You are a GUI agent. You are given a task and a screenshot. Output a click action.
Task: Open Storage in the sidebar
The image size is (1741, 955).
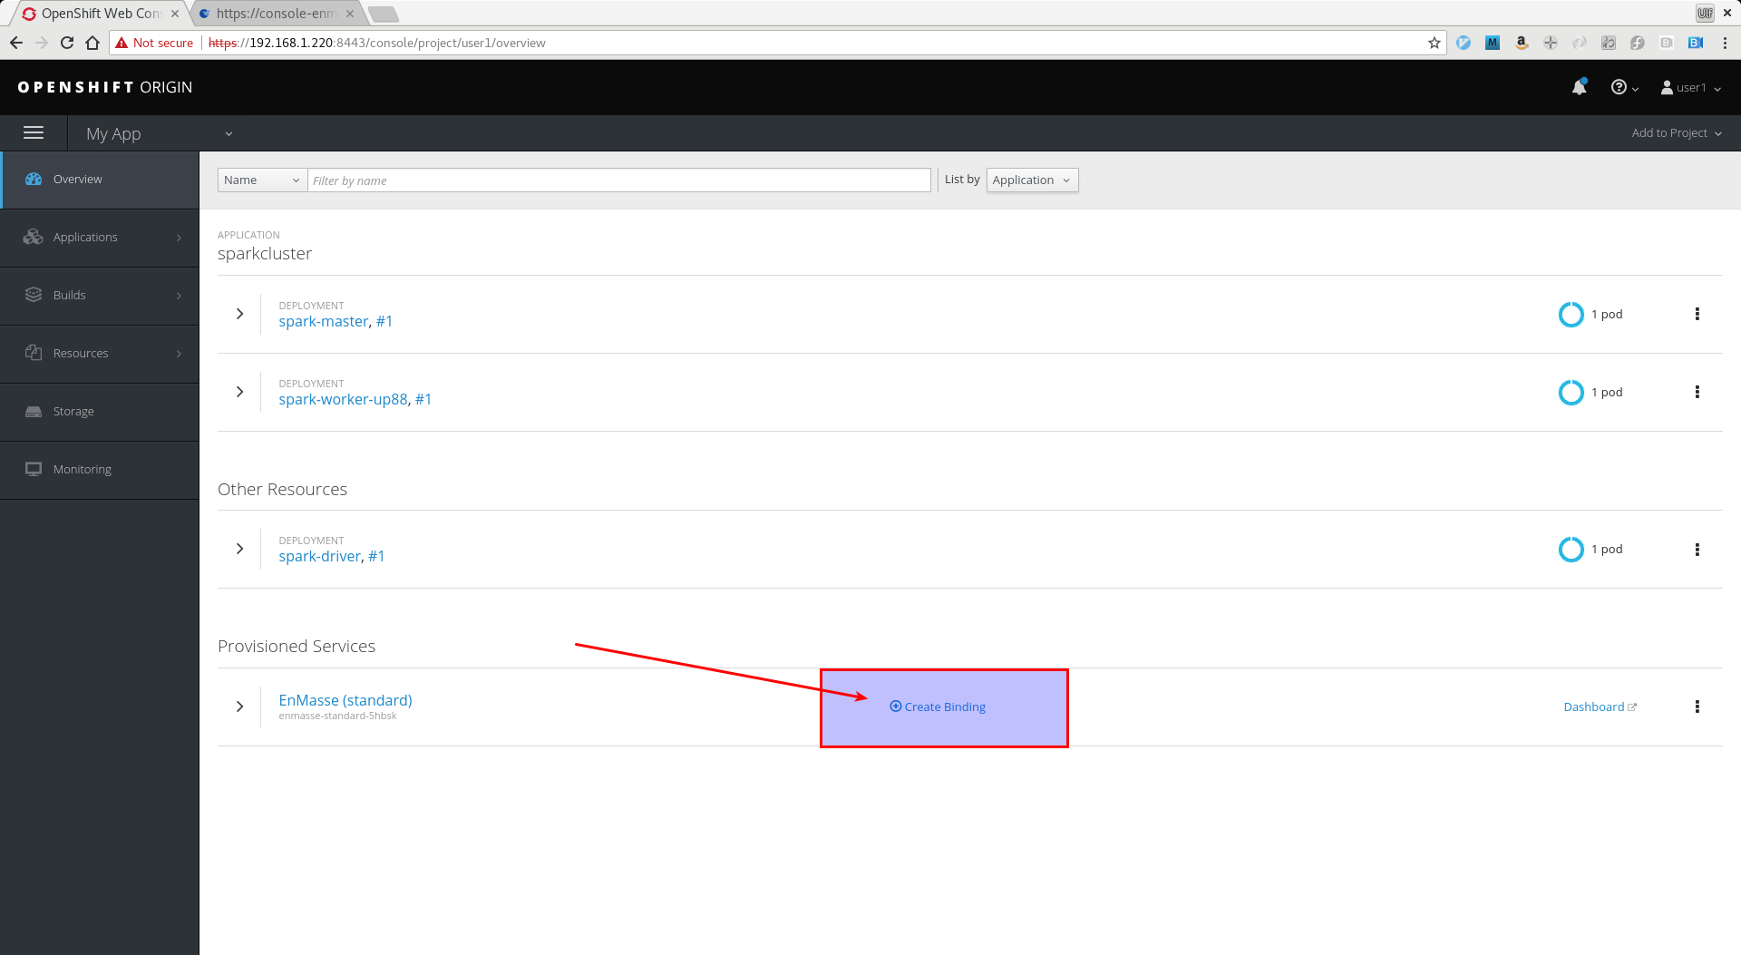(x=100, y=412)
